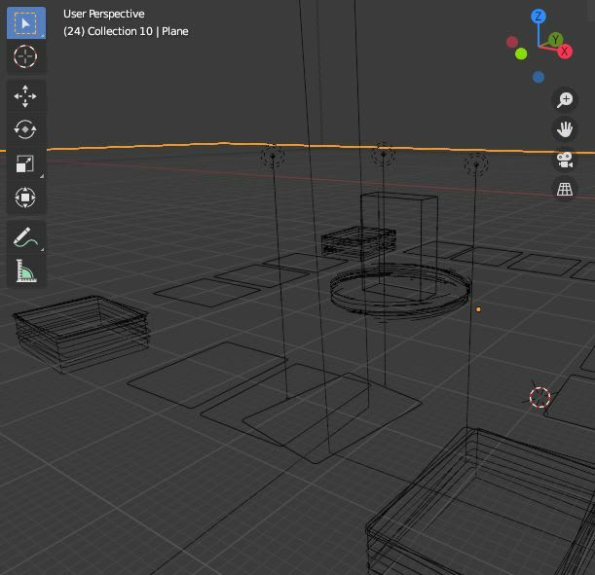595x575 pixels.
Task: Click 'User Perspective' text
Action: tap(103, 14)
